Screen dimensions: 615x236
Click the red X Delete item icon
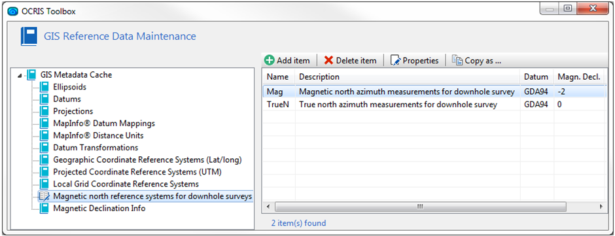328,60
